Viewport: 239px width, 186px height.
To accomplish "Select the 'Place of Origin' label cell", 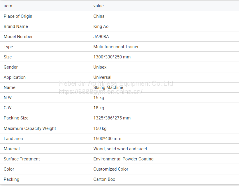I will point(18,16).
